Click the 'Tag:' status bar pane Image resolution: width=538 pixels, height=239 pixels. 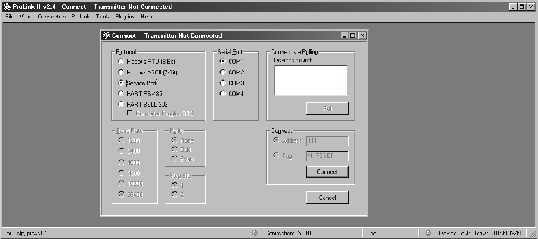(391, 233)
